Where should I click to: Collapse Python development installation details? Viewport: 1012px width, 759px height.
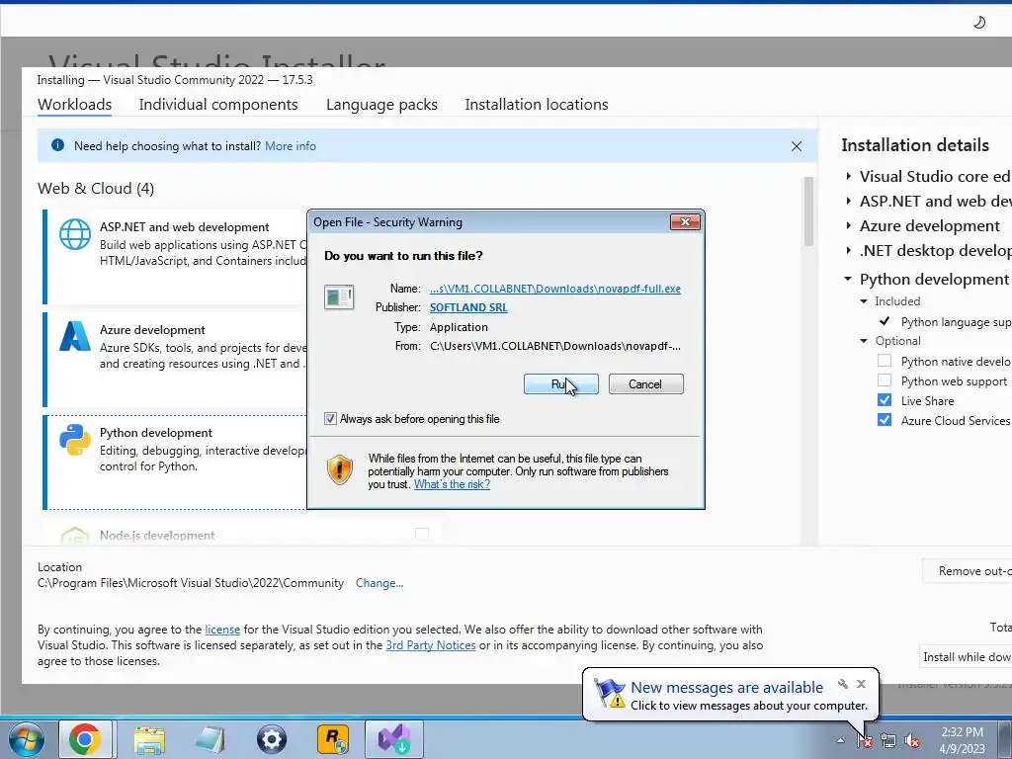click(x=848, y=279)
